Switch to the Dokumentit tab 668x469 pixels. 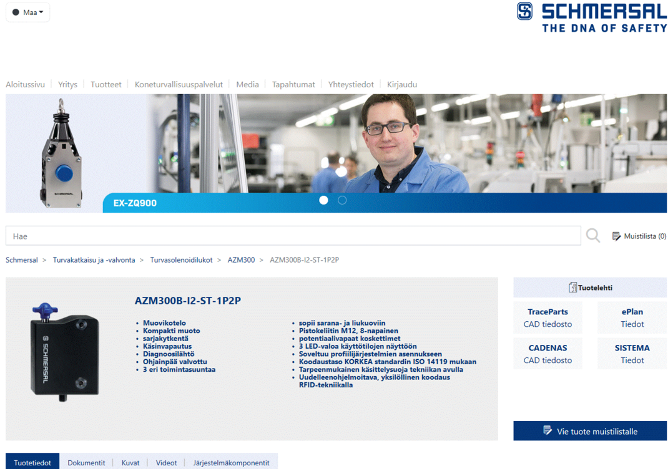click(87, 463)
